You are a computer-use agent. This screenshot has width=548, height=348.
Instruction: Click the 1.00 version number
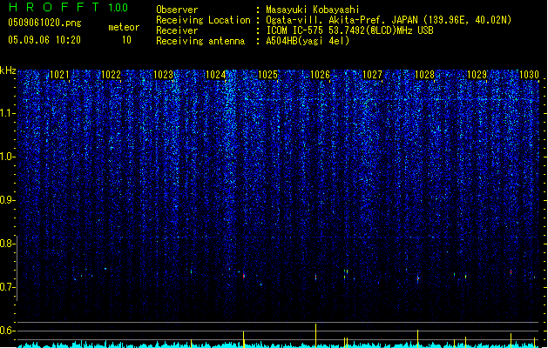click(118, 7)
